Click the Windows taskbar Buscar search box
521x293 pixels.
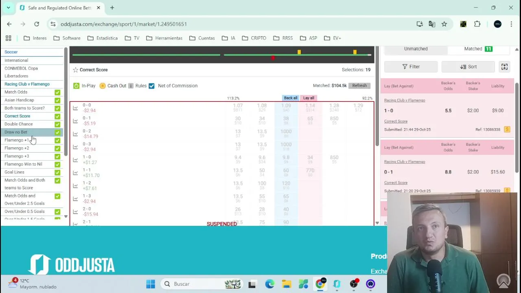(x=202, y=284)
